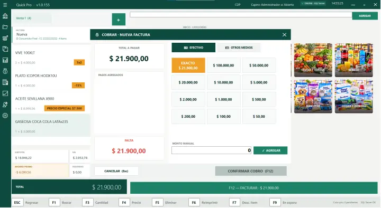
Task: Click the Subtotal $ 18.946,22 box
Action: coord(40,156)
